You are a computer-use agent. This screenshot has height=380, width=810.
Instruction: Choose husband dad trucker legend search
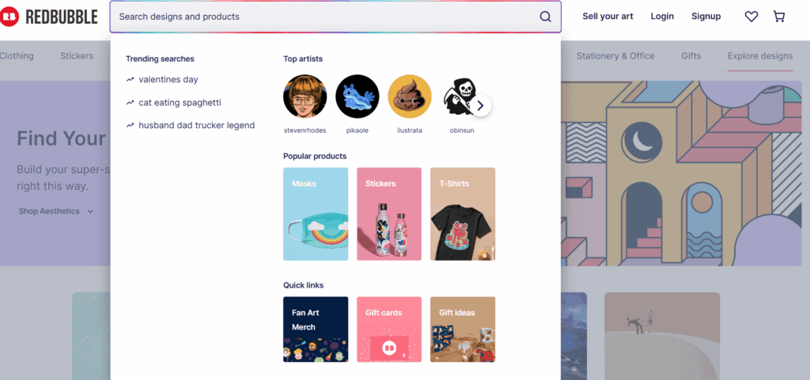pos(197,126)
